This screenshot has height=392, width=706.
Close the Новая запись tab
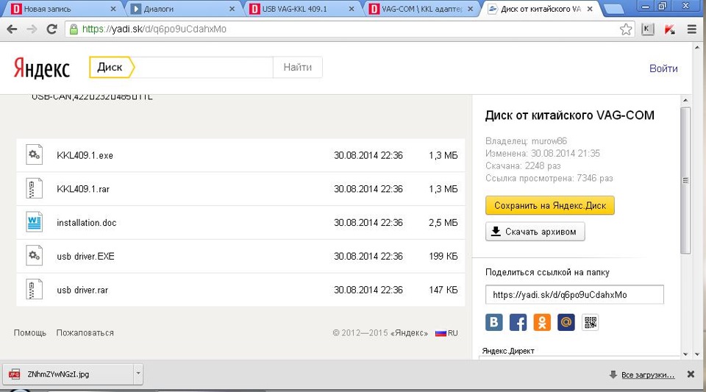113,9
